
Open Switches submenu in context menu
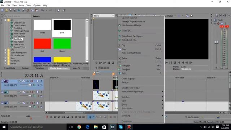(x=141, y=97)
